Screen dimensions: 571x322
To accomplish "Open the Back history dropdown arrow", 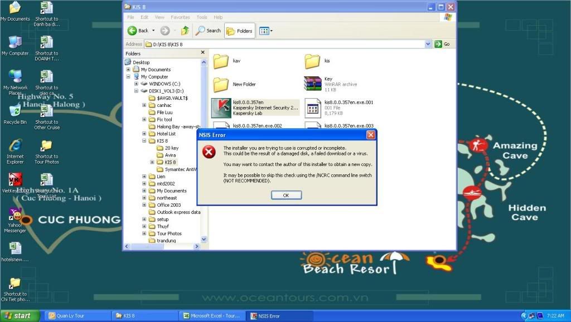I will [x=153, y=31].
